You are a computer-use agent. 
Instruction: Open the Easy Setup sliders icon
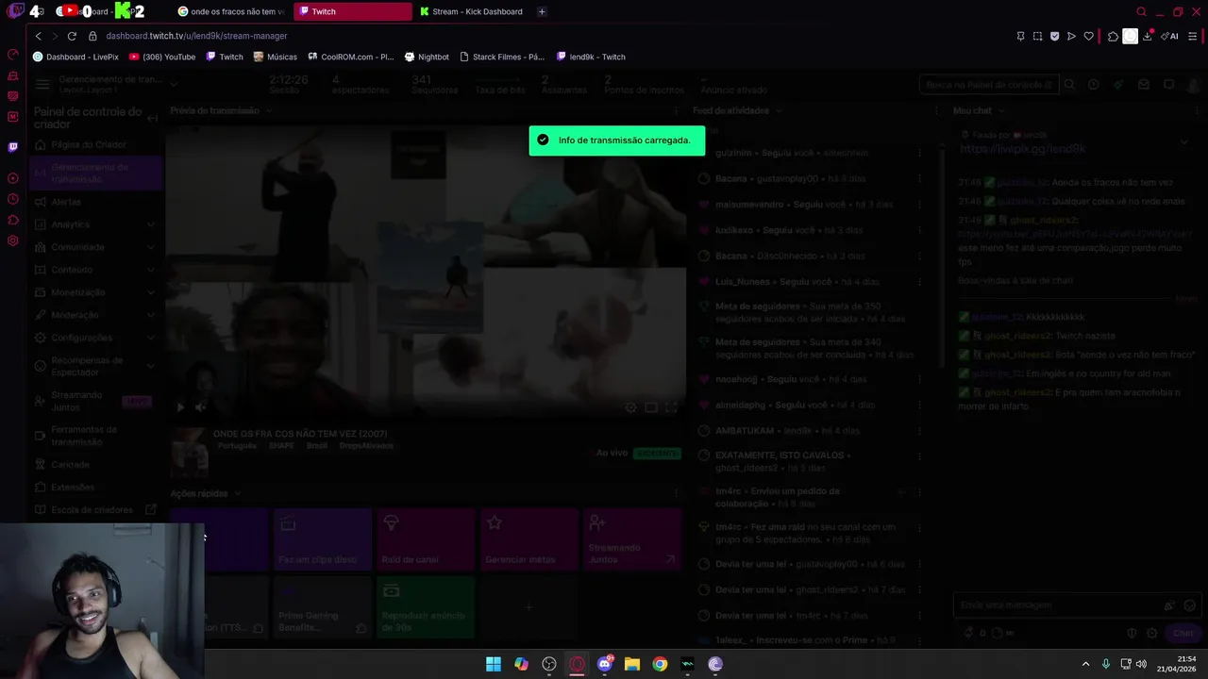1193,36
